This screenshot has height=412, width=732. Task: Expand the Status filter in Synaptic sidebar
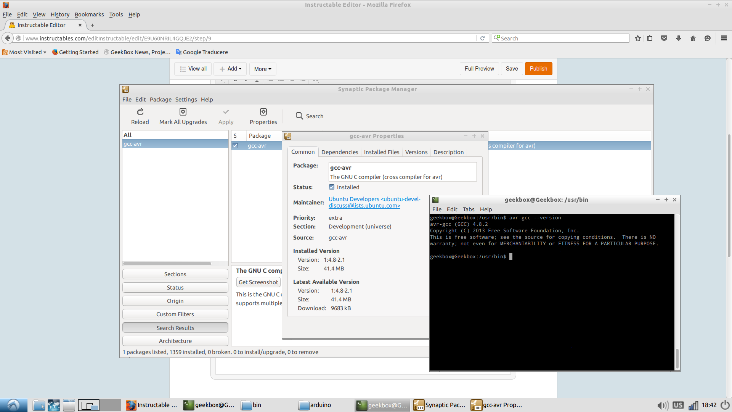(175, 287)
